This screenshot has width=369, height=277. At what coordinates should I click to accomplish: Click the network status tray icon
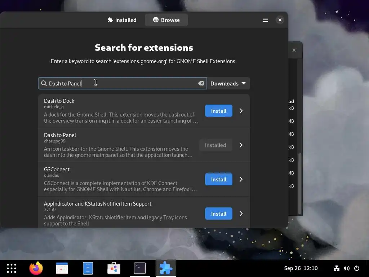pos(337,268)
